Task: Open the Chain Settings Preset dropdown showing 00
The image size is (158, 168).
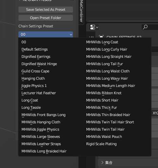Action: 46,34
